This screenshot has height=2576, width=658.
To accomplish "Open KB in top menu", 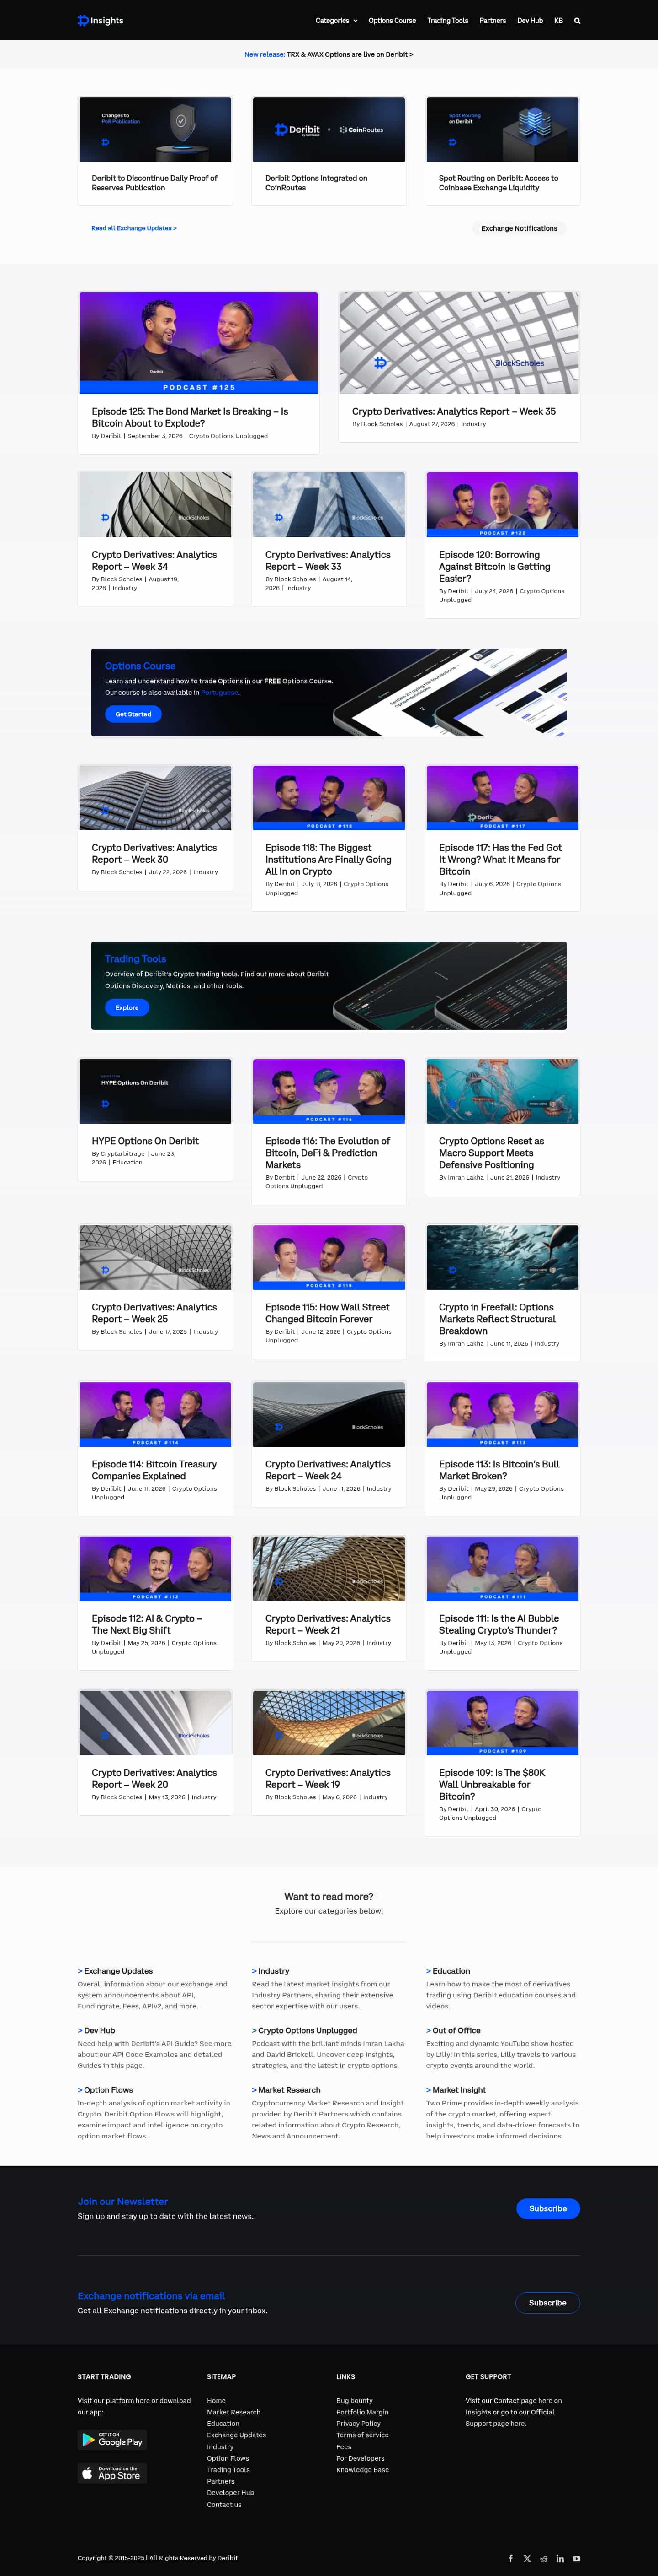I will [558, 20].
